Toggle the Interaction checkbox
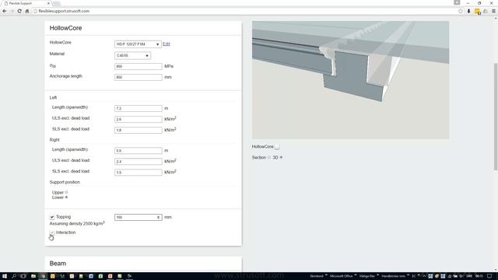The image size is (498, 280). [x=52, y=233]
